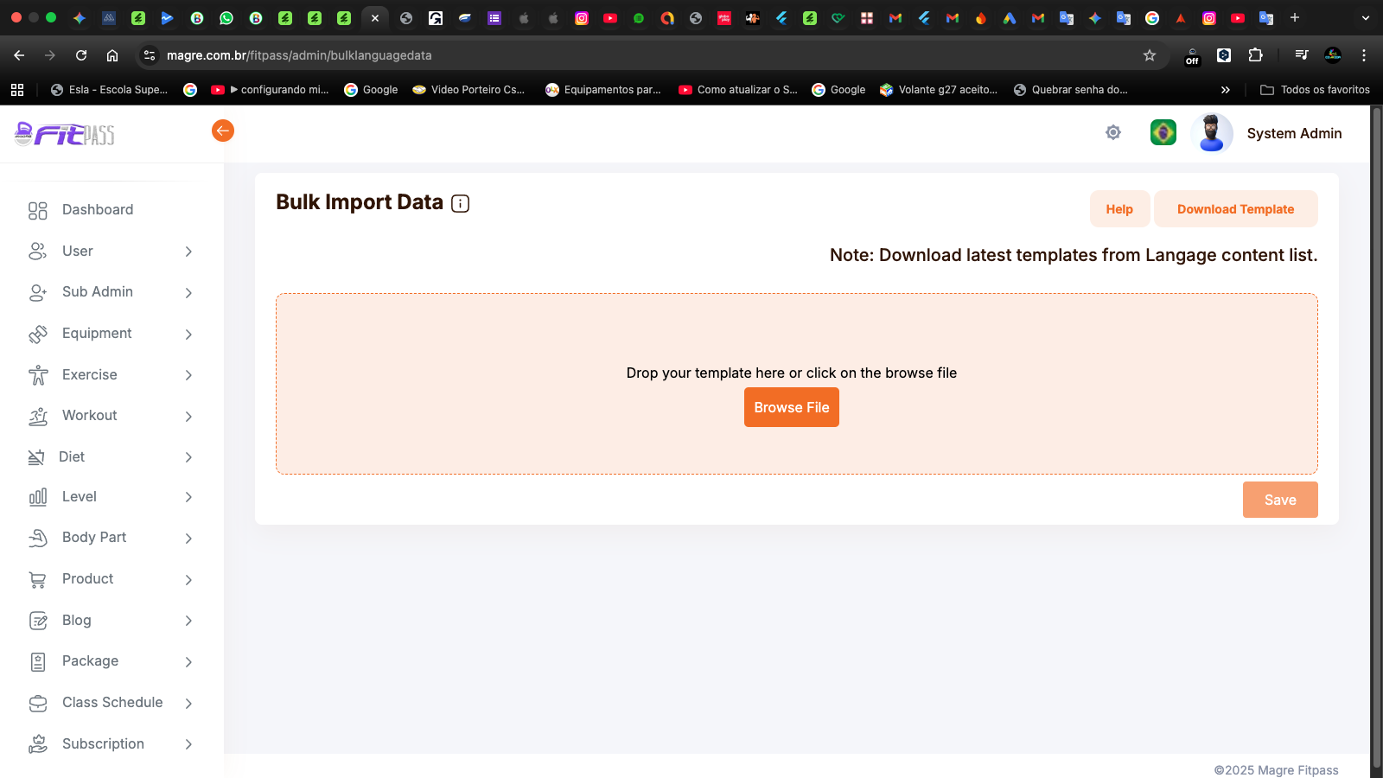Reload the page using the refresh icon
The height and width of the screenshot is (778, 1383).
click(x=81, y=55)
